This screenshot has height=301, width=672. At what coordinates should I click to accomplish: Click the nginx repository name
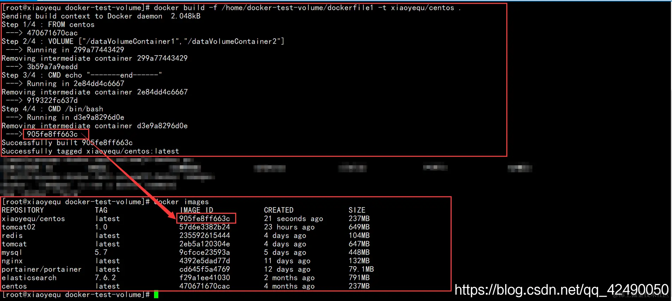12,261
